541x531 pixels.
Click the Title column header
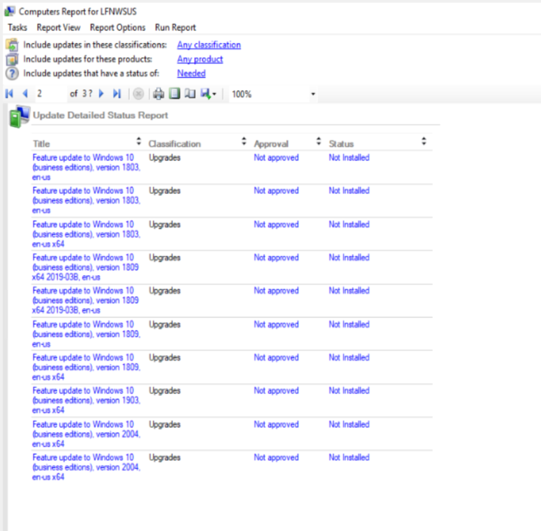click(41, 144)
